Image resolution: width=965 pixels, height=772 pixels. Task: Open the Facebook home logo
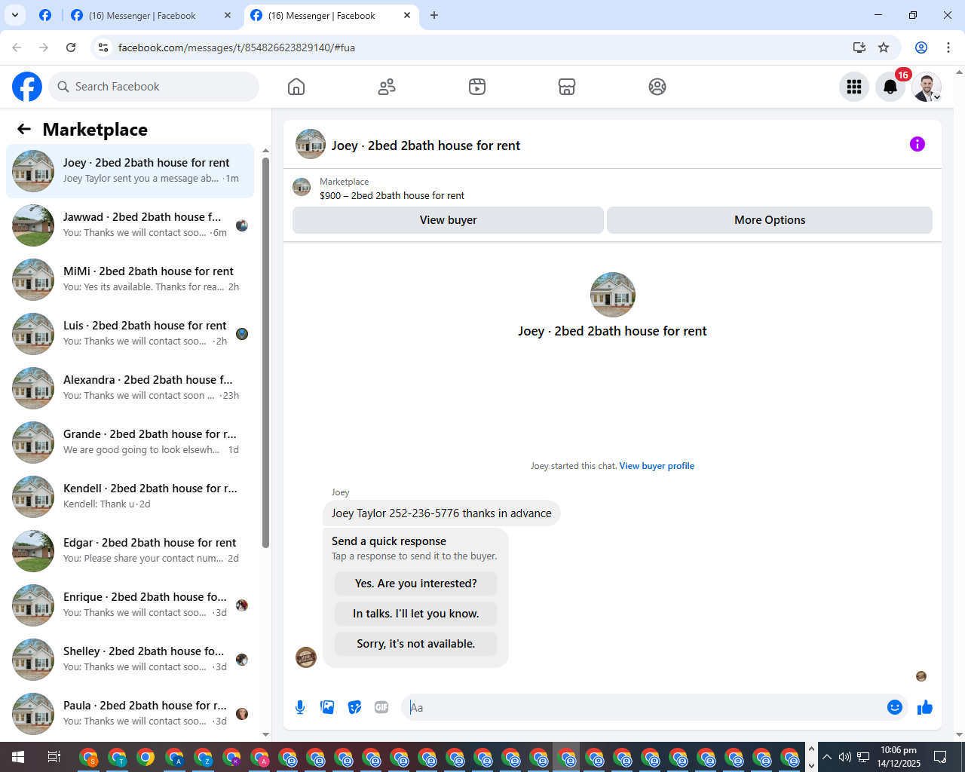click(x=27, y=87)
